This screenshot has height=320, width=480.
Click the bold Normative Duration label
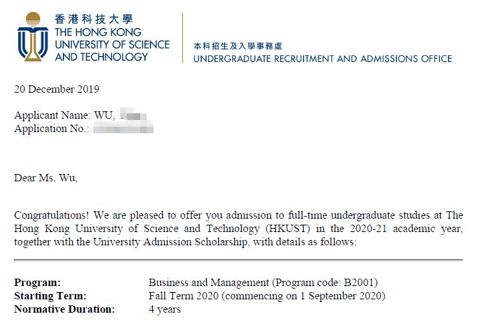[64, 309]
